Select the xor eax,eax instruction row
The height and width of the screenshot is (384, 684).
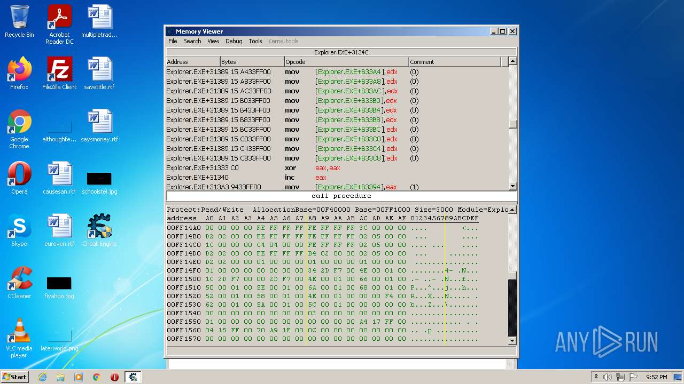(x=337, y=168)
